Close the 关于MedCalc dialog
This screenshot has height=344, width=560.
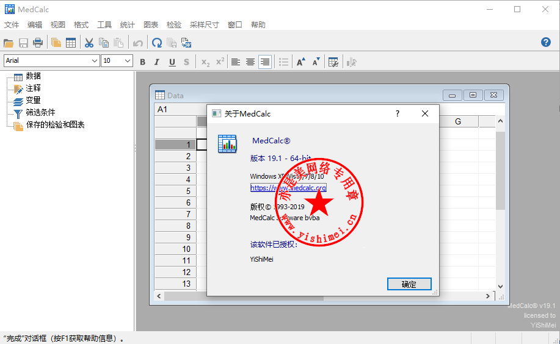coord(424,113)
